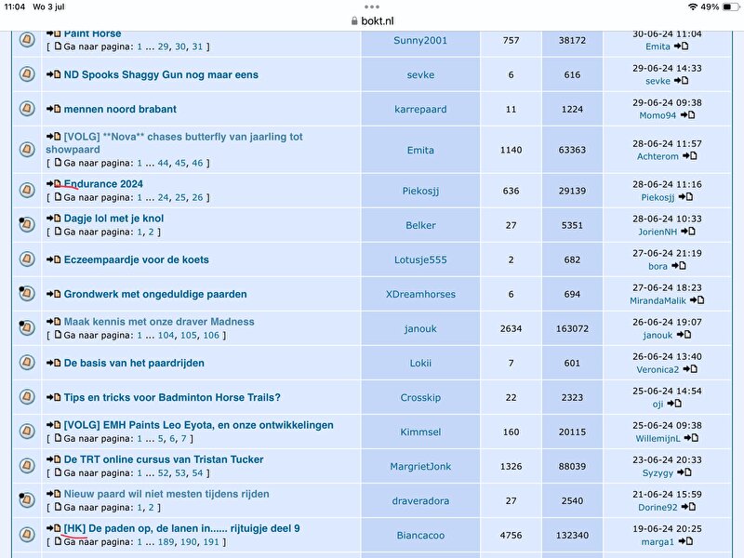Click view count 163072 for draver Madness
The width and height of the screenshot is (744, 558).
click(572, 328)
